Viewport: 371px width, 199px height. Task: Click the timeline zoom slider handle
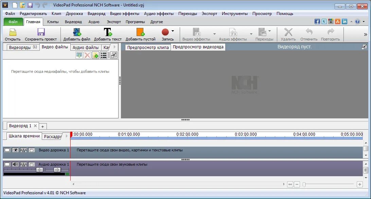tap(304, 184)
